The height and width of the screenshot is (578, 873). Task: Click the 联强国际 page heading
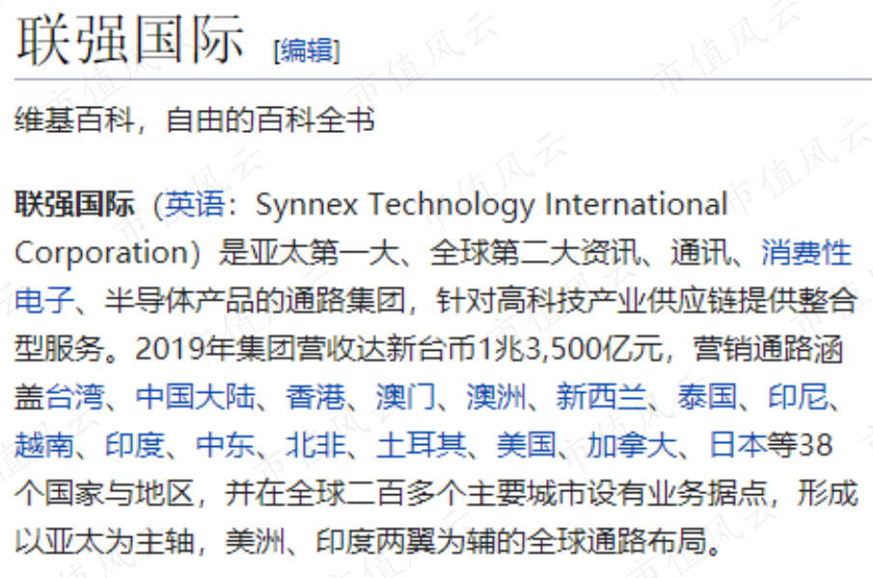(x=129, y=40)
